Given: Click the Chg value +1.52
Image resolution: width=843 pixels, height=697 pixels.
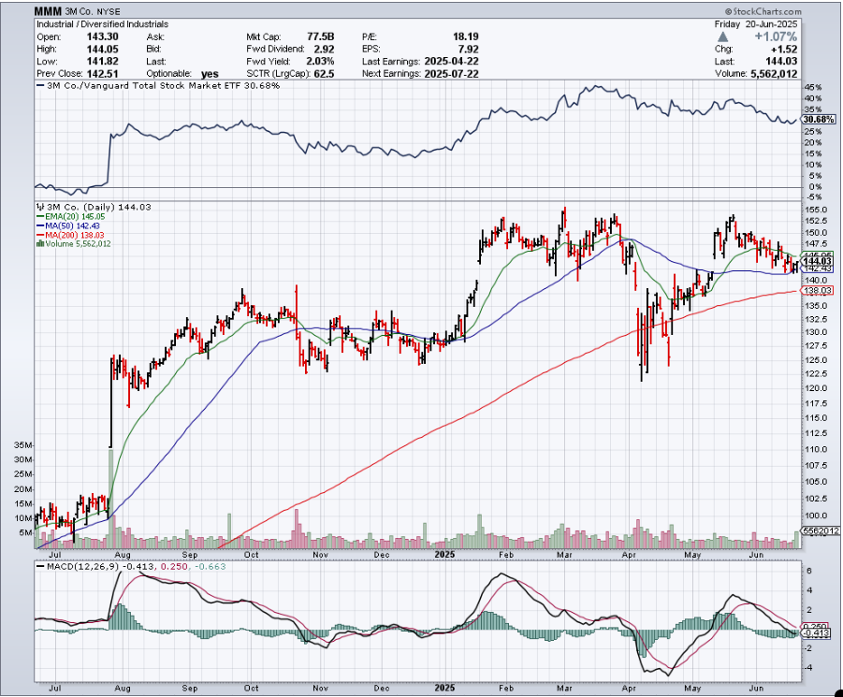Looking at the screenshot, I should point(784,49).
